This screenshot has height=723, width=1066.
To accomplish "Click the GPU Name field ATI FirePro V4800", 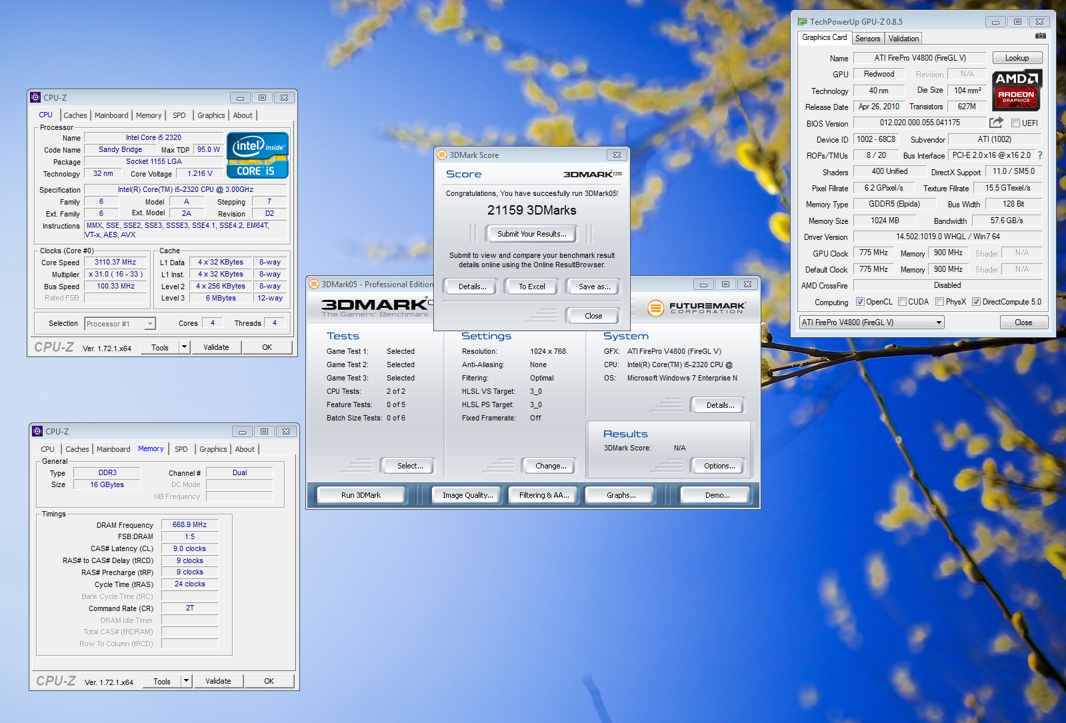I will tap(920, 58).
